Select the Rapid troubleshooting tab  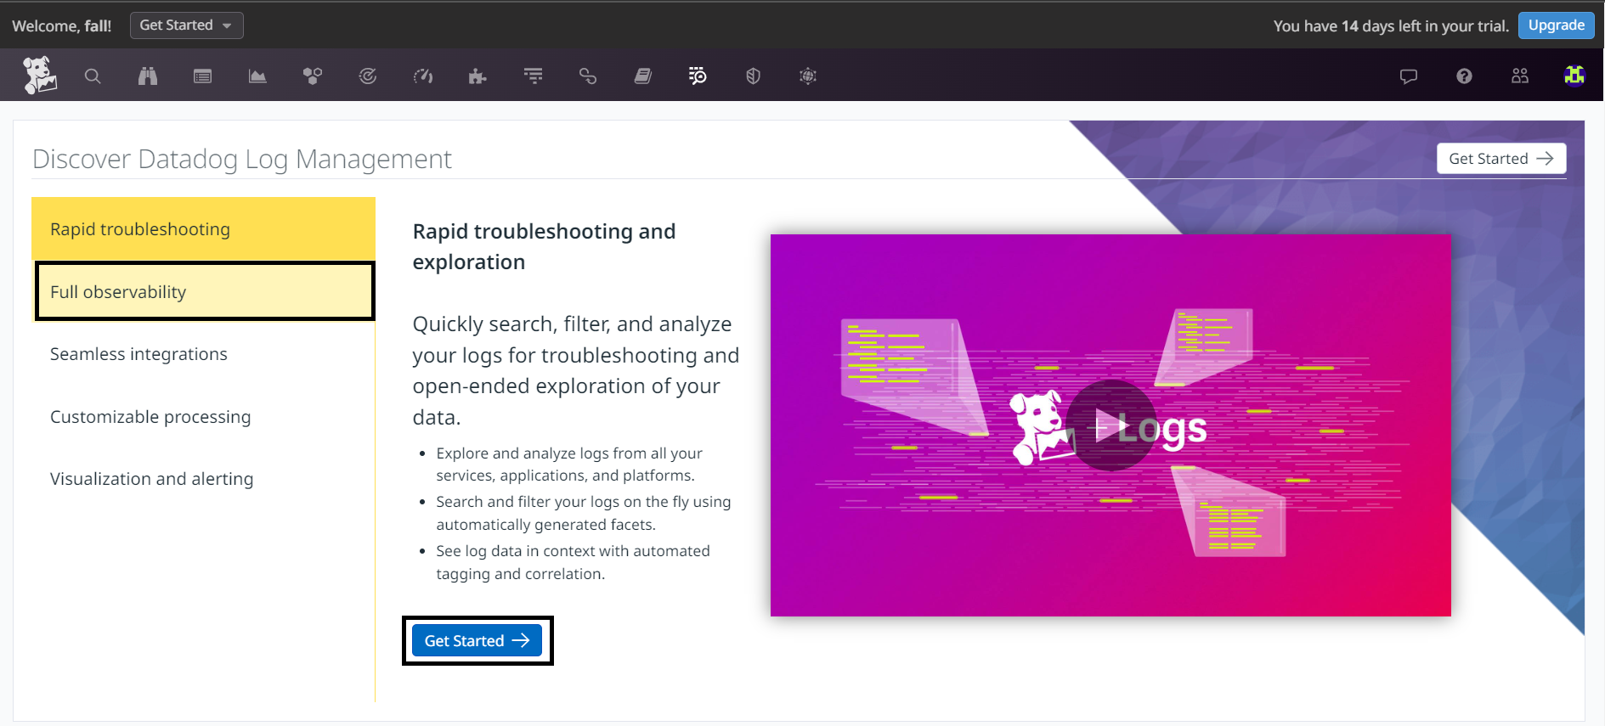(203, 229)
